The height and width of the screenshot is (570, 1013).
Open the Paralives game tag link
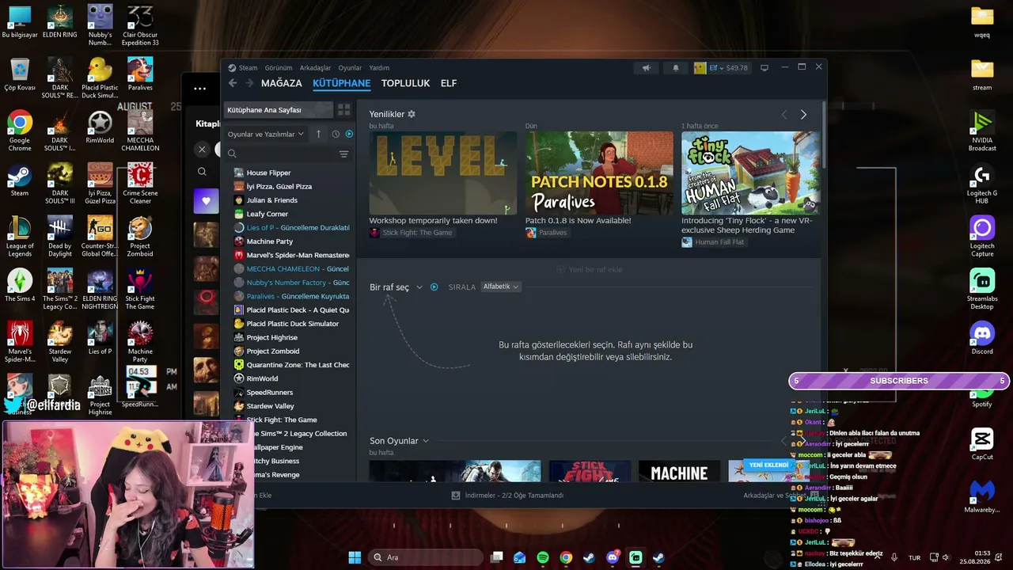[x=546, y=233]
